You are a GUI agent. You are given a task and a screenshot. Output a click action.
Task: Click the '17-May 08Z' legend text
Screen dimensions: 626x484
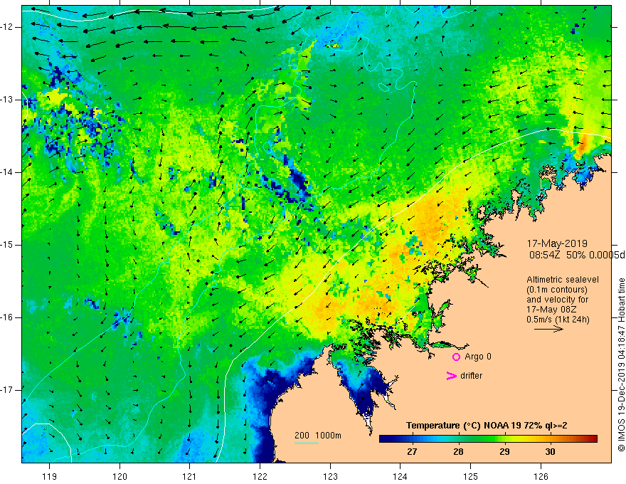pyautogui.click(x=551, y=310)
